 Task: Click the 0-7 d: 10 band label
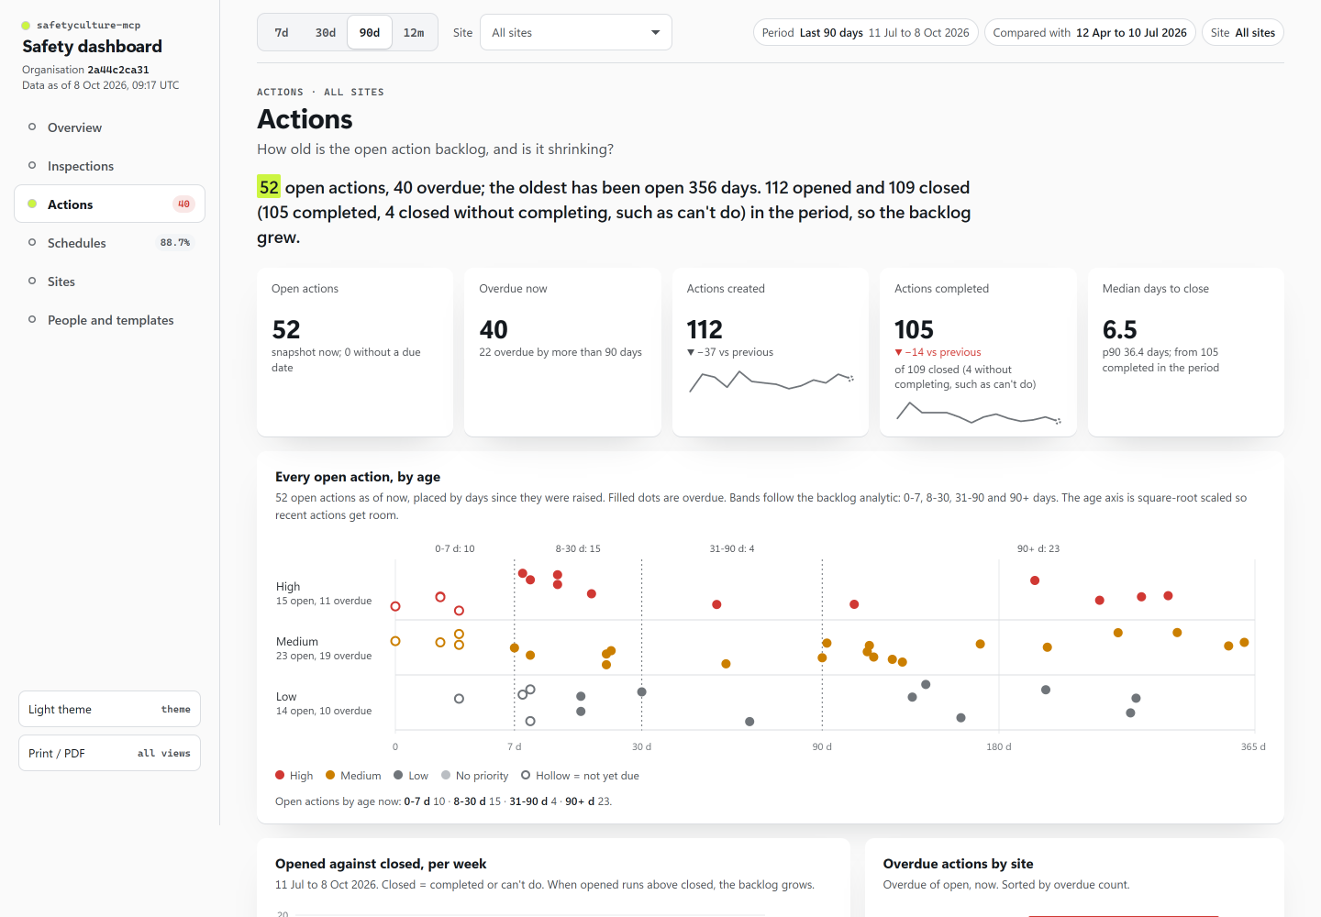455,548
